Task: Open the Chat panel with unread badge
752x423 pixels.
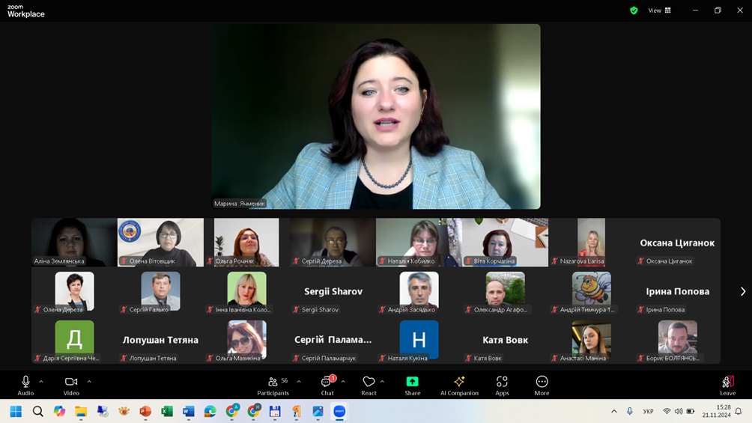Action: [x=327, y=386]
